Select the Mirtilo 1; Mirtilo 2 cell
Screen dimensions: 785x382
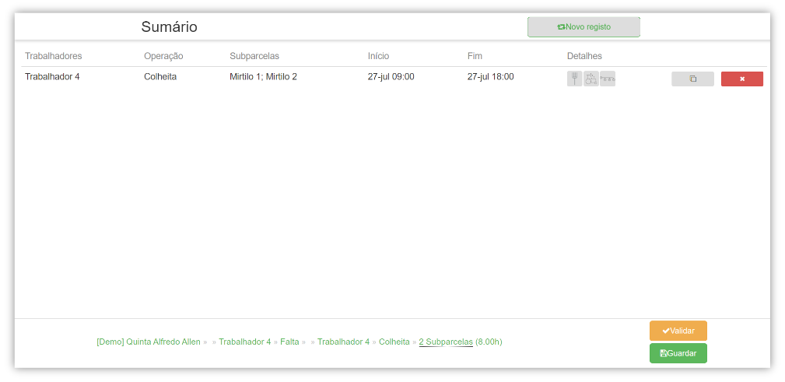(263, 77)
